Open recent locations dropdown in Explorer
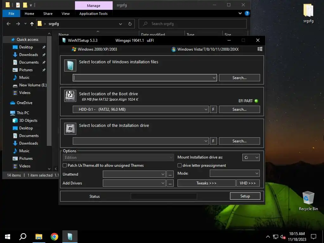Image resolution: width=324 pixels, height=243 pixels. (25, 24)
